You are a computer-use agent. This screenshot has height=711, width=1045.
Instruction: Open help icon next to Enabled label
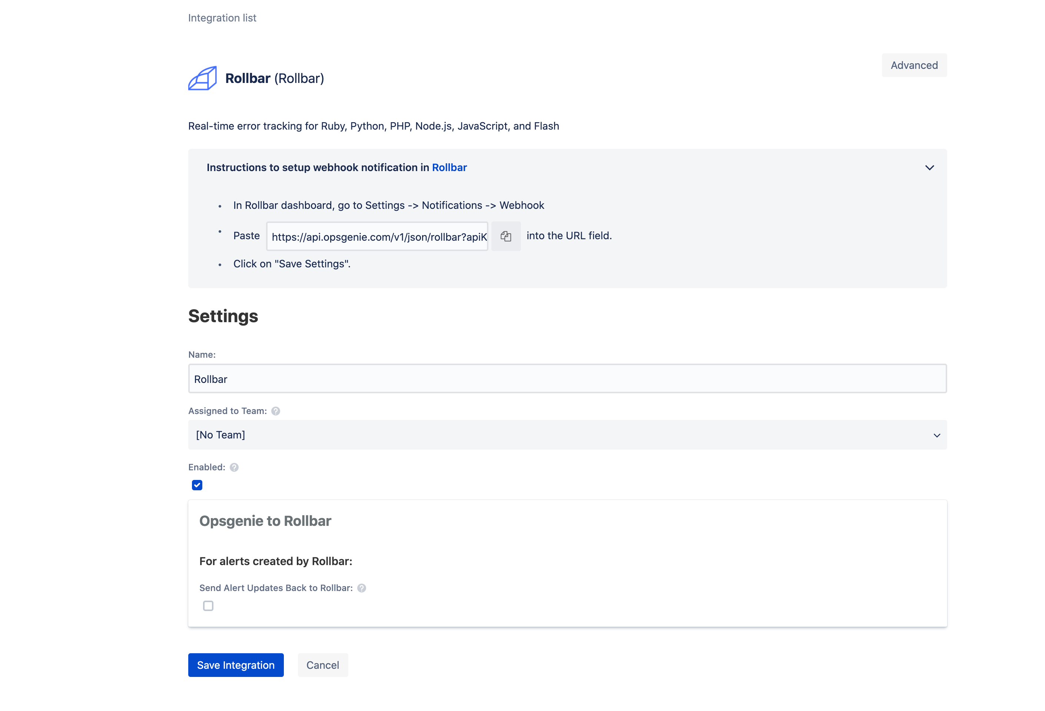click(x=234, y=467)
